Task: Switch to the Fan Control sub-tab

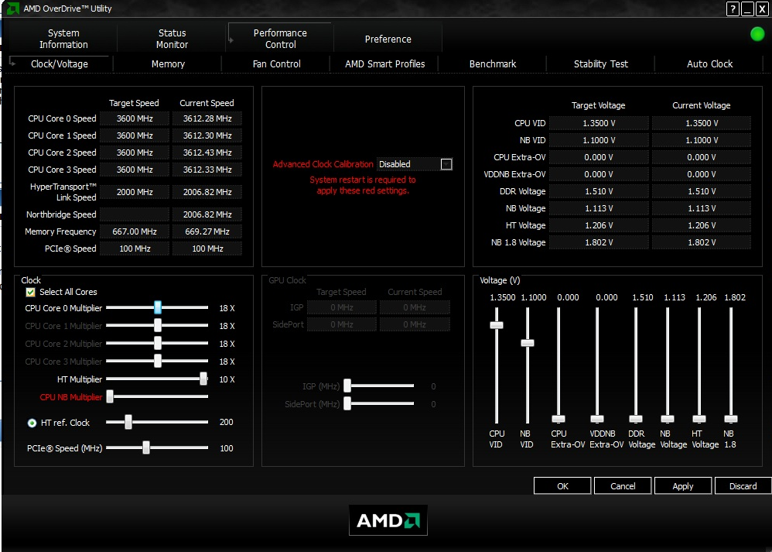Action: [x=276, y=63]
